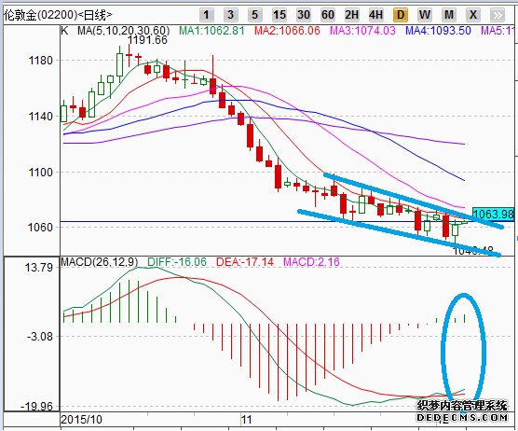Switch to the 30-minute timeframe
This screenshot has height=431, width=518.
(304, 15)
